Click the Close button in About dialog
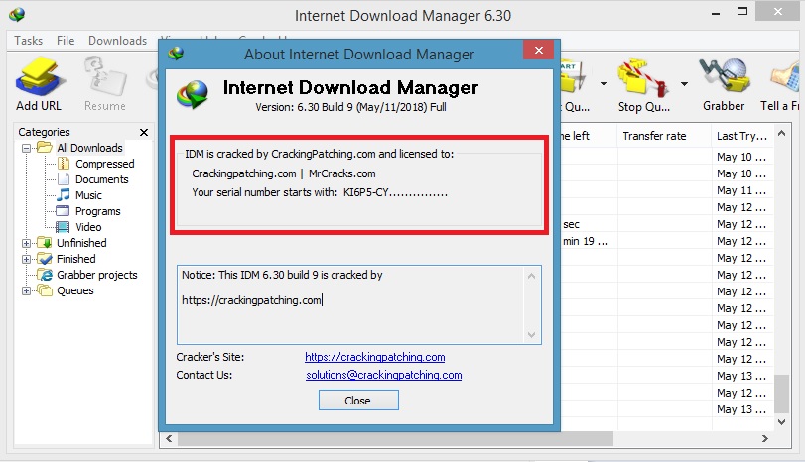 pos(358,400)
